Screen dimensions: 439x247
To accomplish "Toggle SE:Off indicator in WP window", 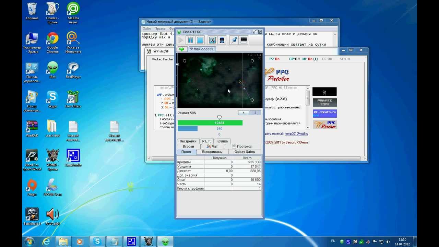I will tap(345, 59).
